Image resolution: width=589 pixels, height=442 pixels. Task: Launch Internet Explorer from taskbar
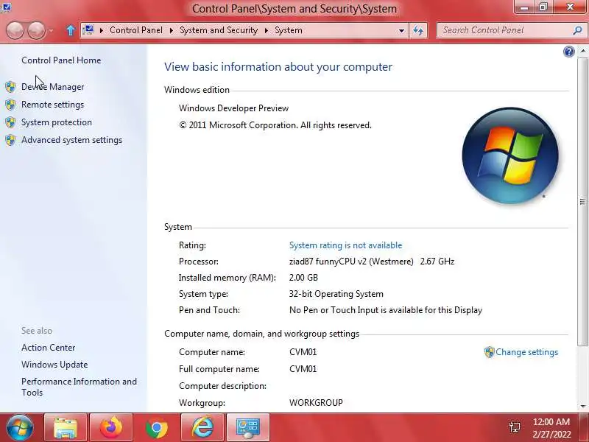(x=202, y=428)
